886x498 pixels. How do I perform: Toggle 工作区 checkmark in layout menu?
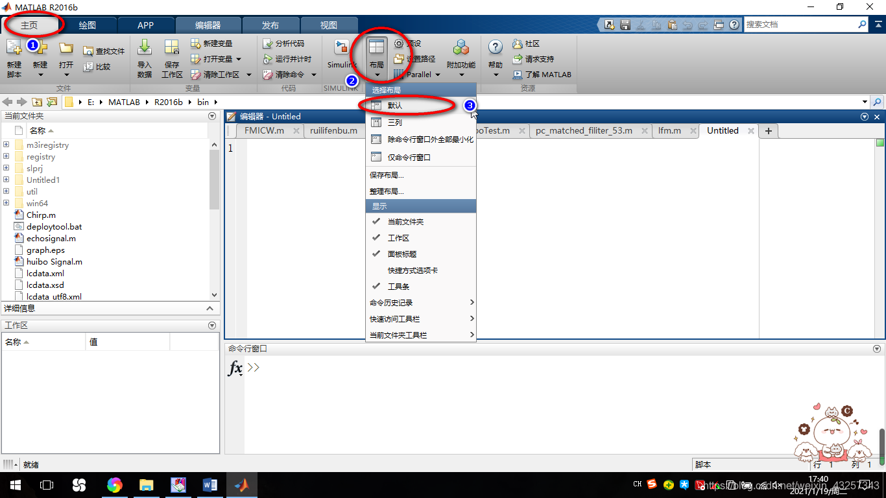point(421,238)
